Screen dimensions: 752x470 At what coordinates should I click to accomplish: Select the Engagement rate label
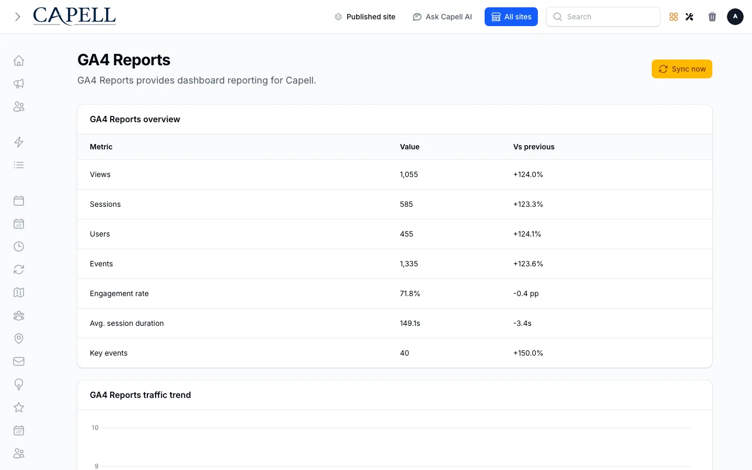[119, 293]
